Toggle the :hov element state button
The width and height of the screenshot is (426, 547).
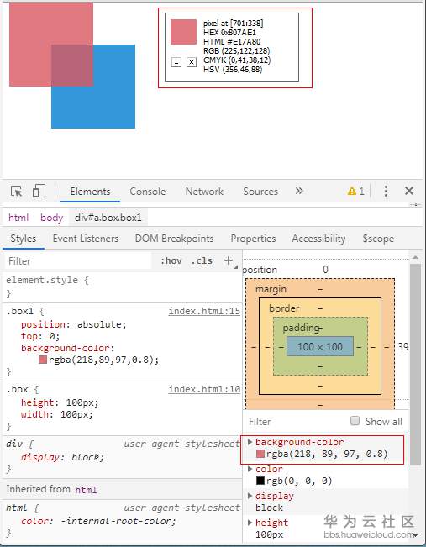171,261
